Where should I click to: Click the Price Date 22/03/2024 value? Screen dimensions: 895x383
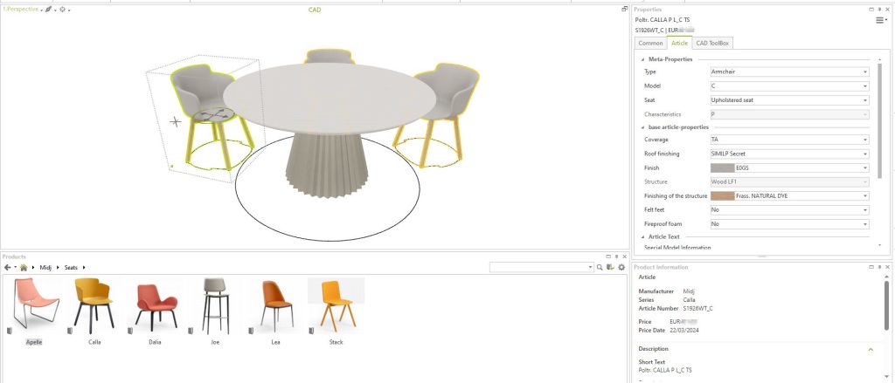click(x=684, y=331)
